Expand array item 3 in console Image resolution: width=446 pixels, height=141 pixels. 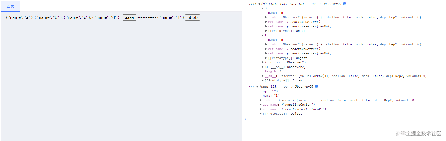tap(263, 67)
